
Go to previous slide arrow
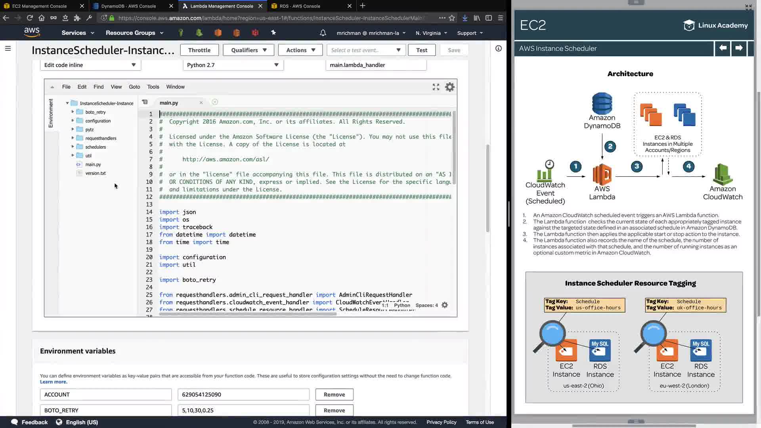[x=723, y=48]
